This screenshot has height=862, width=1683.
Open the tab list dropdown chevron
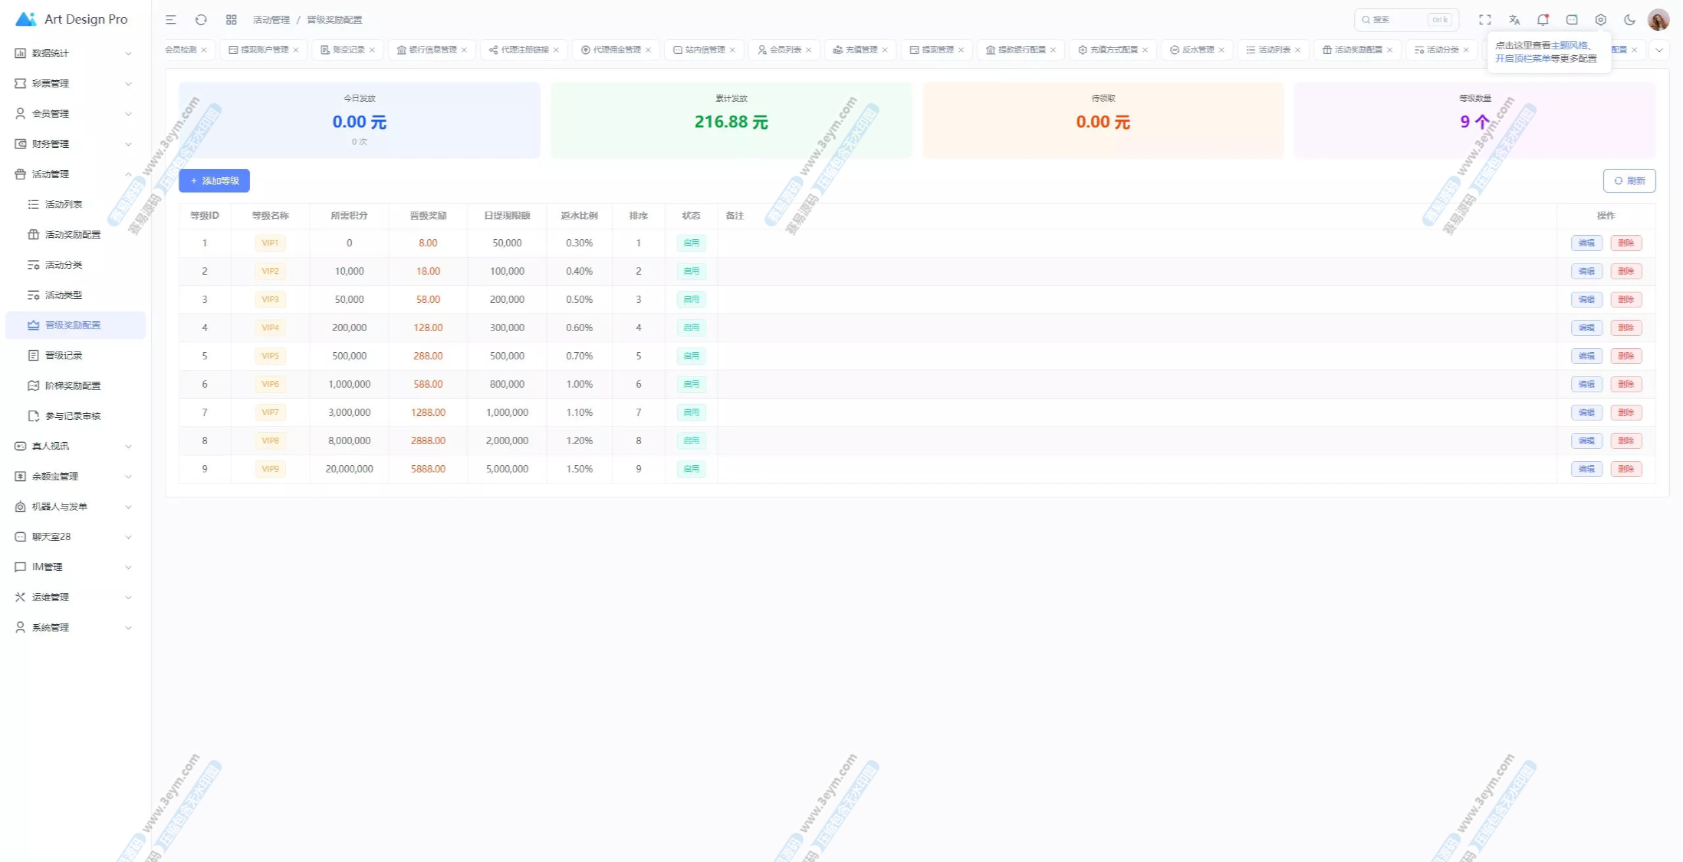pyautogui.click(x=1659, y=50)
